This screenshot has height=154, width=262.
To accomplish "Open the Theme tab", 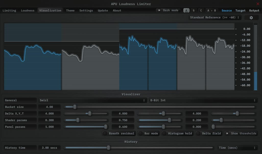I will click(x=70, y=10).
